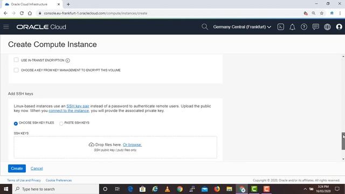Open the green Camtasia taskbar icon
This screenshot has height=194, width=345.
(x=254, y=189)
